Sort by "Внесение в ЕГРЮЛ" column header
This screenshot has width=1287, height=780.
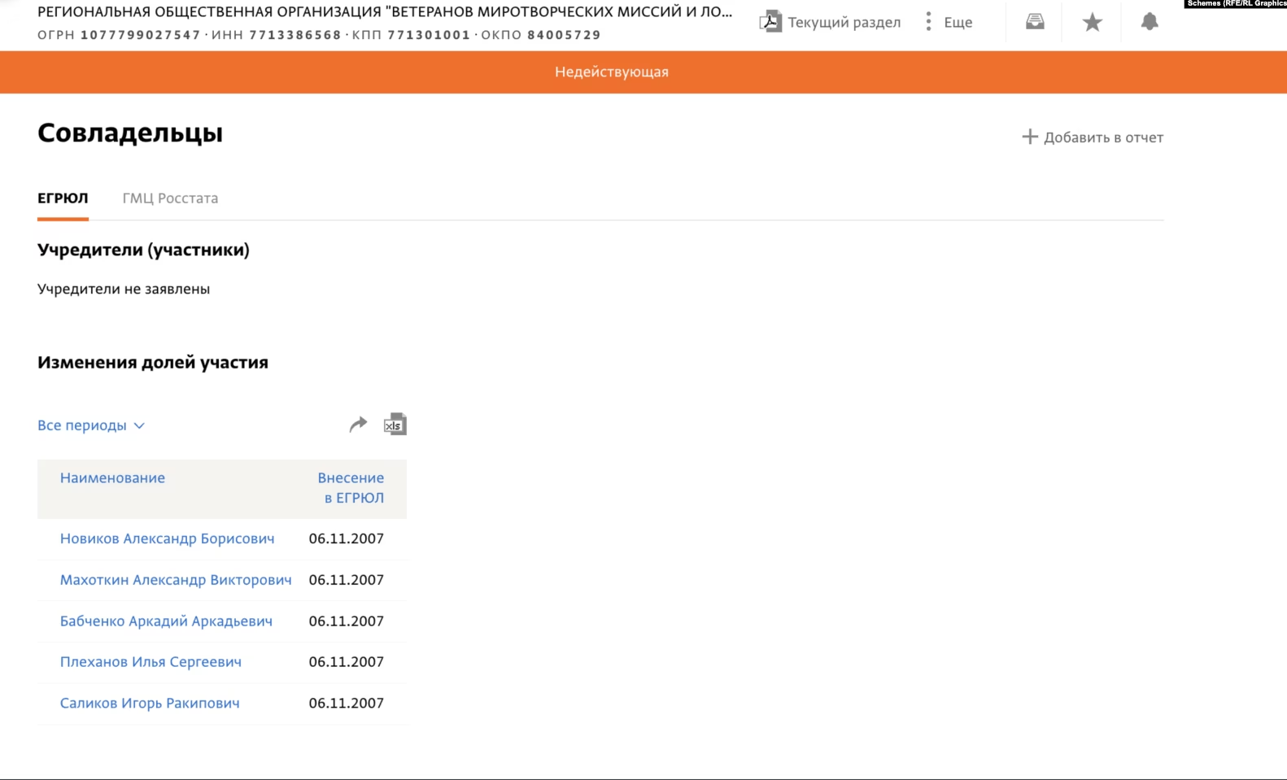(x=351, y=488)
